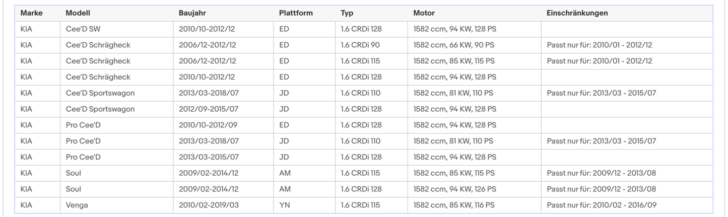Click the Venga model cell

(77, 205)
